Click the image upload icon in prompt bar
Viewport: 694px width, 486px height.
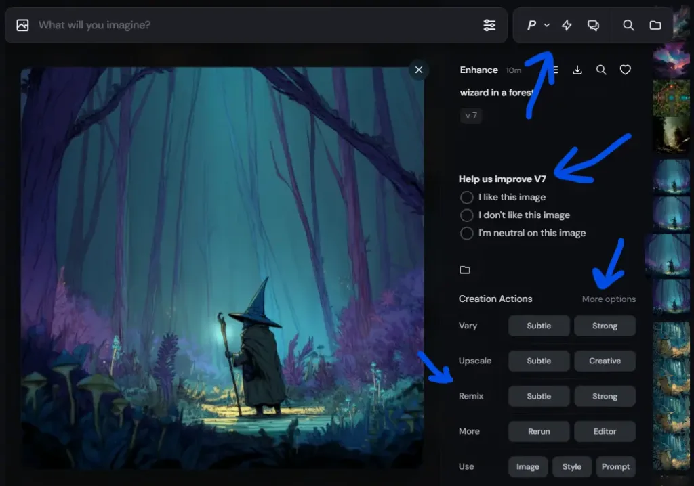click(x=22, y=25)
